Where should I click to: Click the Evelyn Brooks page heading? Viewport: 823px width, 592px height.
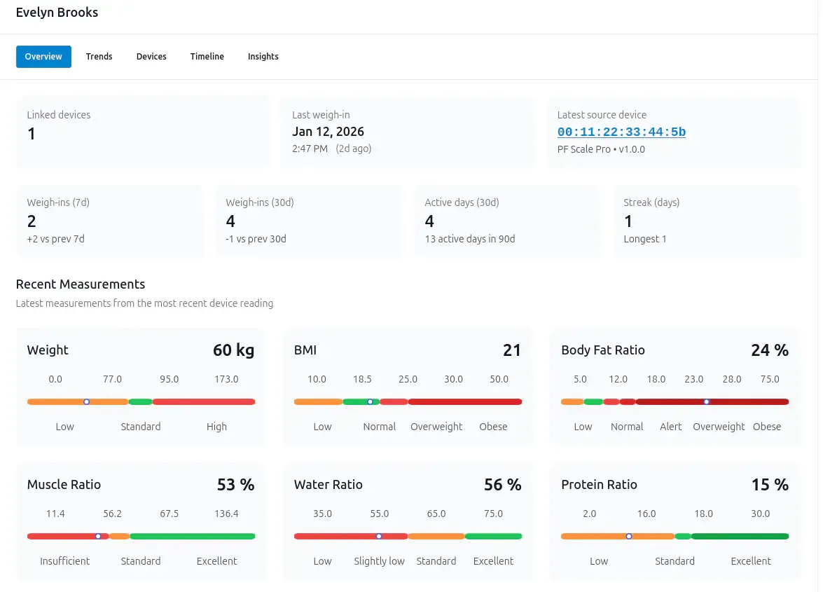[x=57, y=13]
